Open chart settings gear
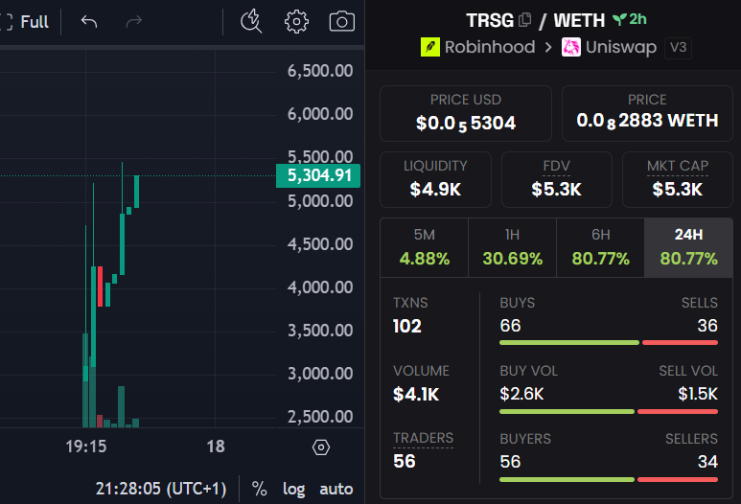 [x=296, y=22]
